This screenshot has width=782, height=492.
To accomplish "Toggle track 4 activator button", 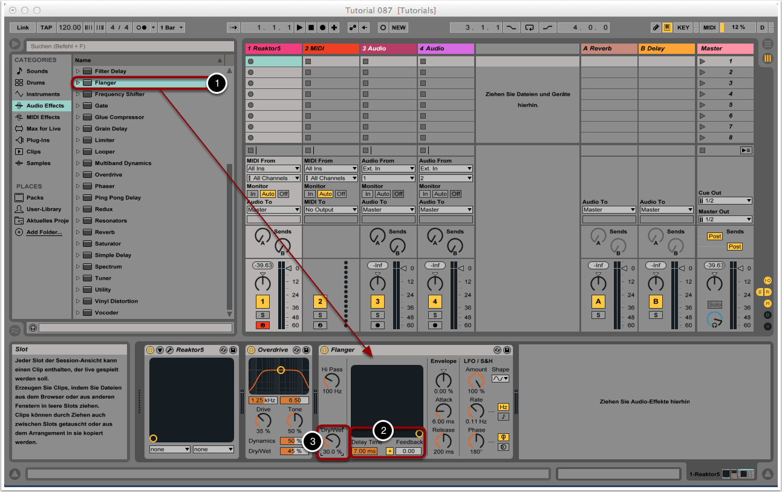I will tap(435, 301).
